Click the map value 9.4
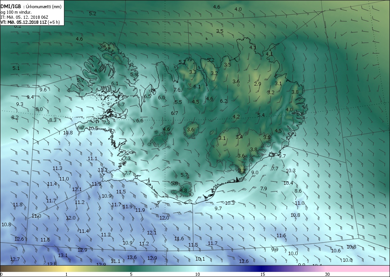Viewport: 390px width, 277px height. click(30, 97)
